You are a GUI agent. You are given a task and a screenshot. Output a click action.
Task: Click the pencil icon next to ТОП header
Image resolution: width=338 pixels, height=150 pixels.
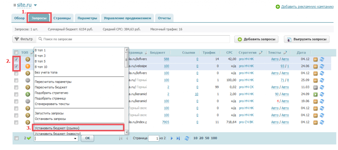pos(32,52)
